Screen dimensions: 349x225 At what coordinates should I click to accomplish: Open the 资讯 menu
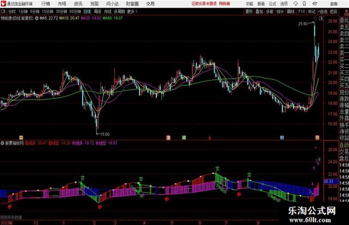(78, 4)
